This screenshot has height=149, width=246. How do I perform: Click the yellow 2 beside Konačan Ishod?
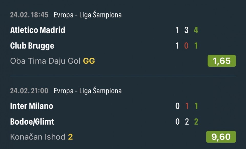[x=70, y=137]
